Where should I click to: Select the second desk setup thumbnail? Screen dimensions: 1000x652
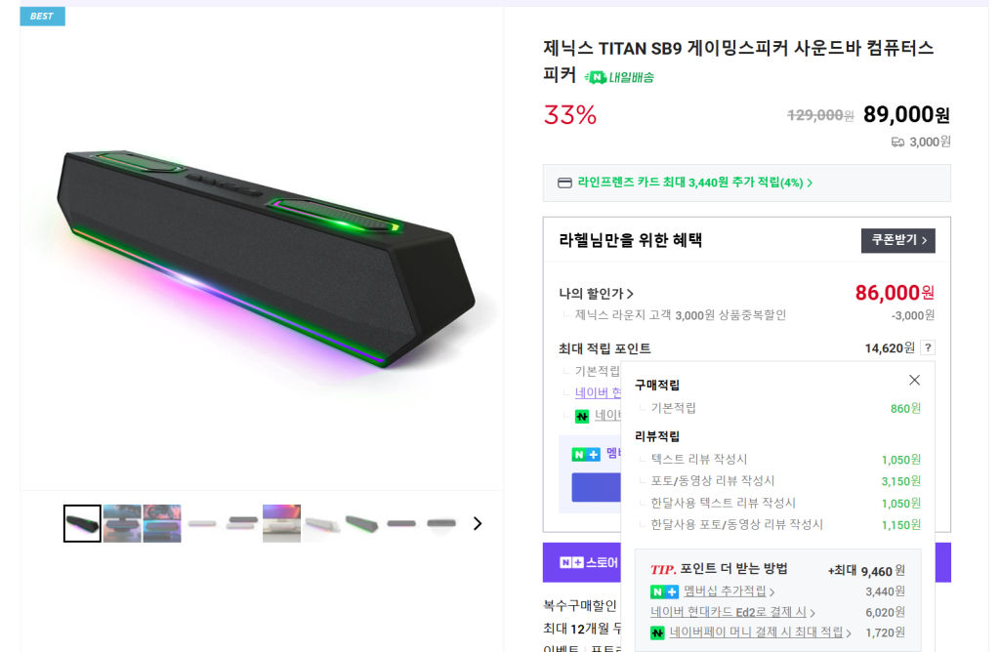[x=122, y=523]
